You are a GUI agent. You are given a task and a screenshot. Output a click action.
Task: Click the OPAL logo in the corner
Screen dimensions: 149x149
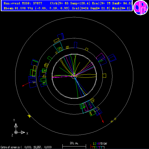pyautogui.click(x=141, y=8)
